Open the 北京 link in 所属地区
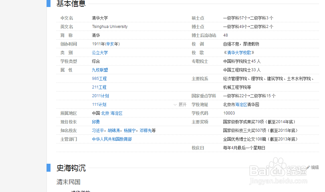Viewport: 325px width, 192px height. [x=105, y=113]
